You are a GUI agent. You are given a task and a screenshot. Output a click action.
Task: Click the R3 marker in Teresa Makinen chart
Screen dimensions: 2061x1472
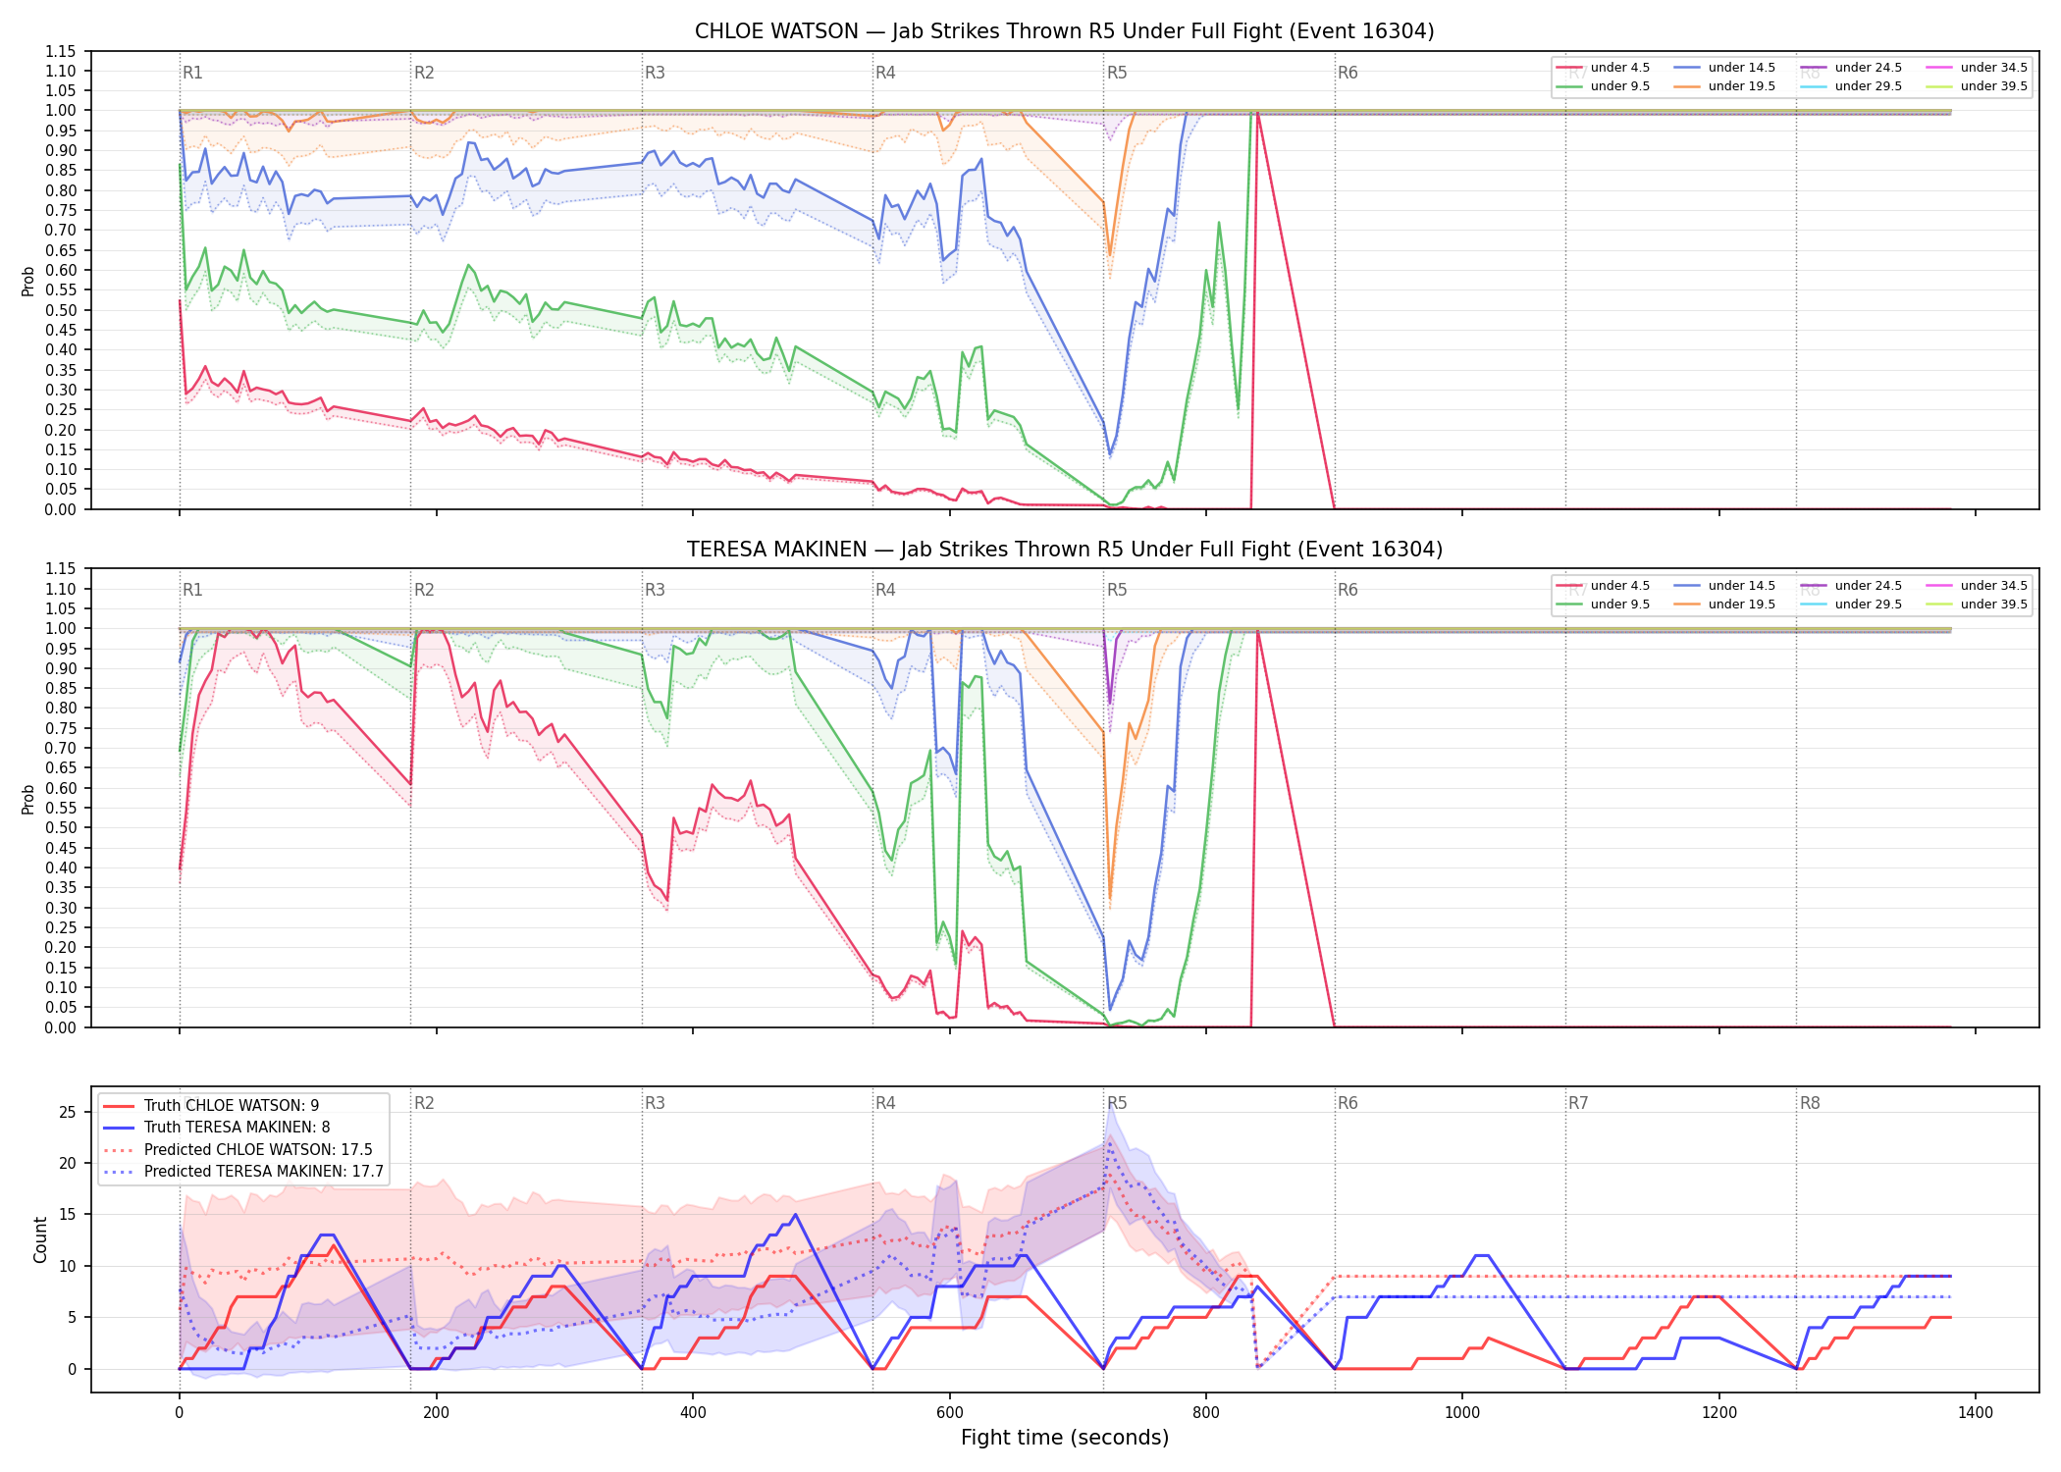pos(655,590)
